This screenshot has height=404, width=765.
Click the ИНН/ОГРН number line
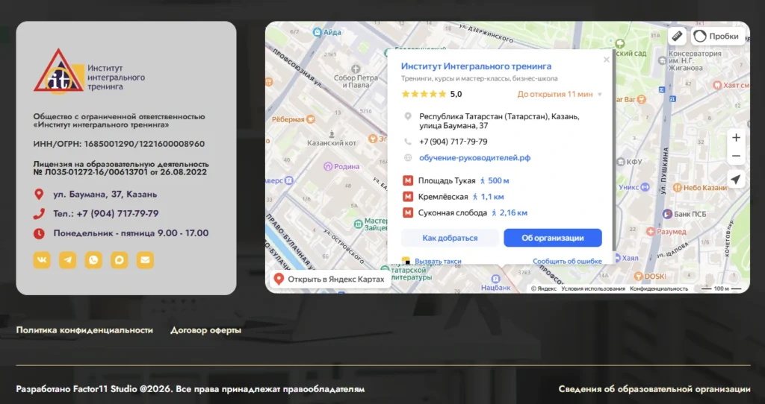[x=119, y=144]
